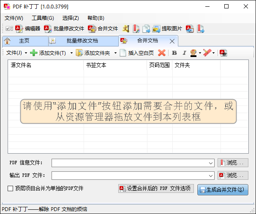Expand the 添加文件夹 dropdown arrow

(115, 53)
